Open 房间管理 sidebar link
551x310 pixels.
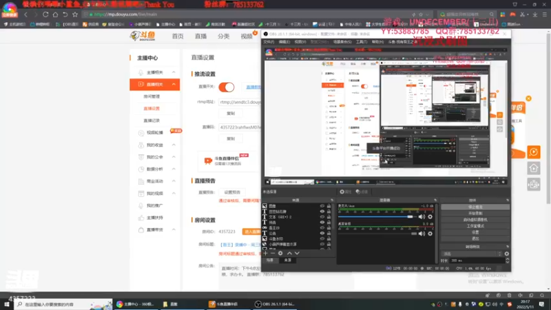click(x=152, y=96)
